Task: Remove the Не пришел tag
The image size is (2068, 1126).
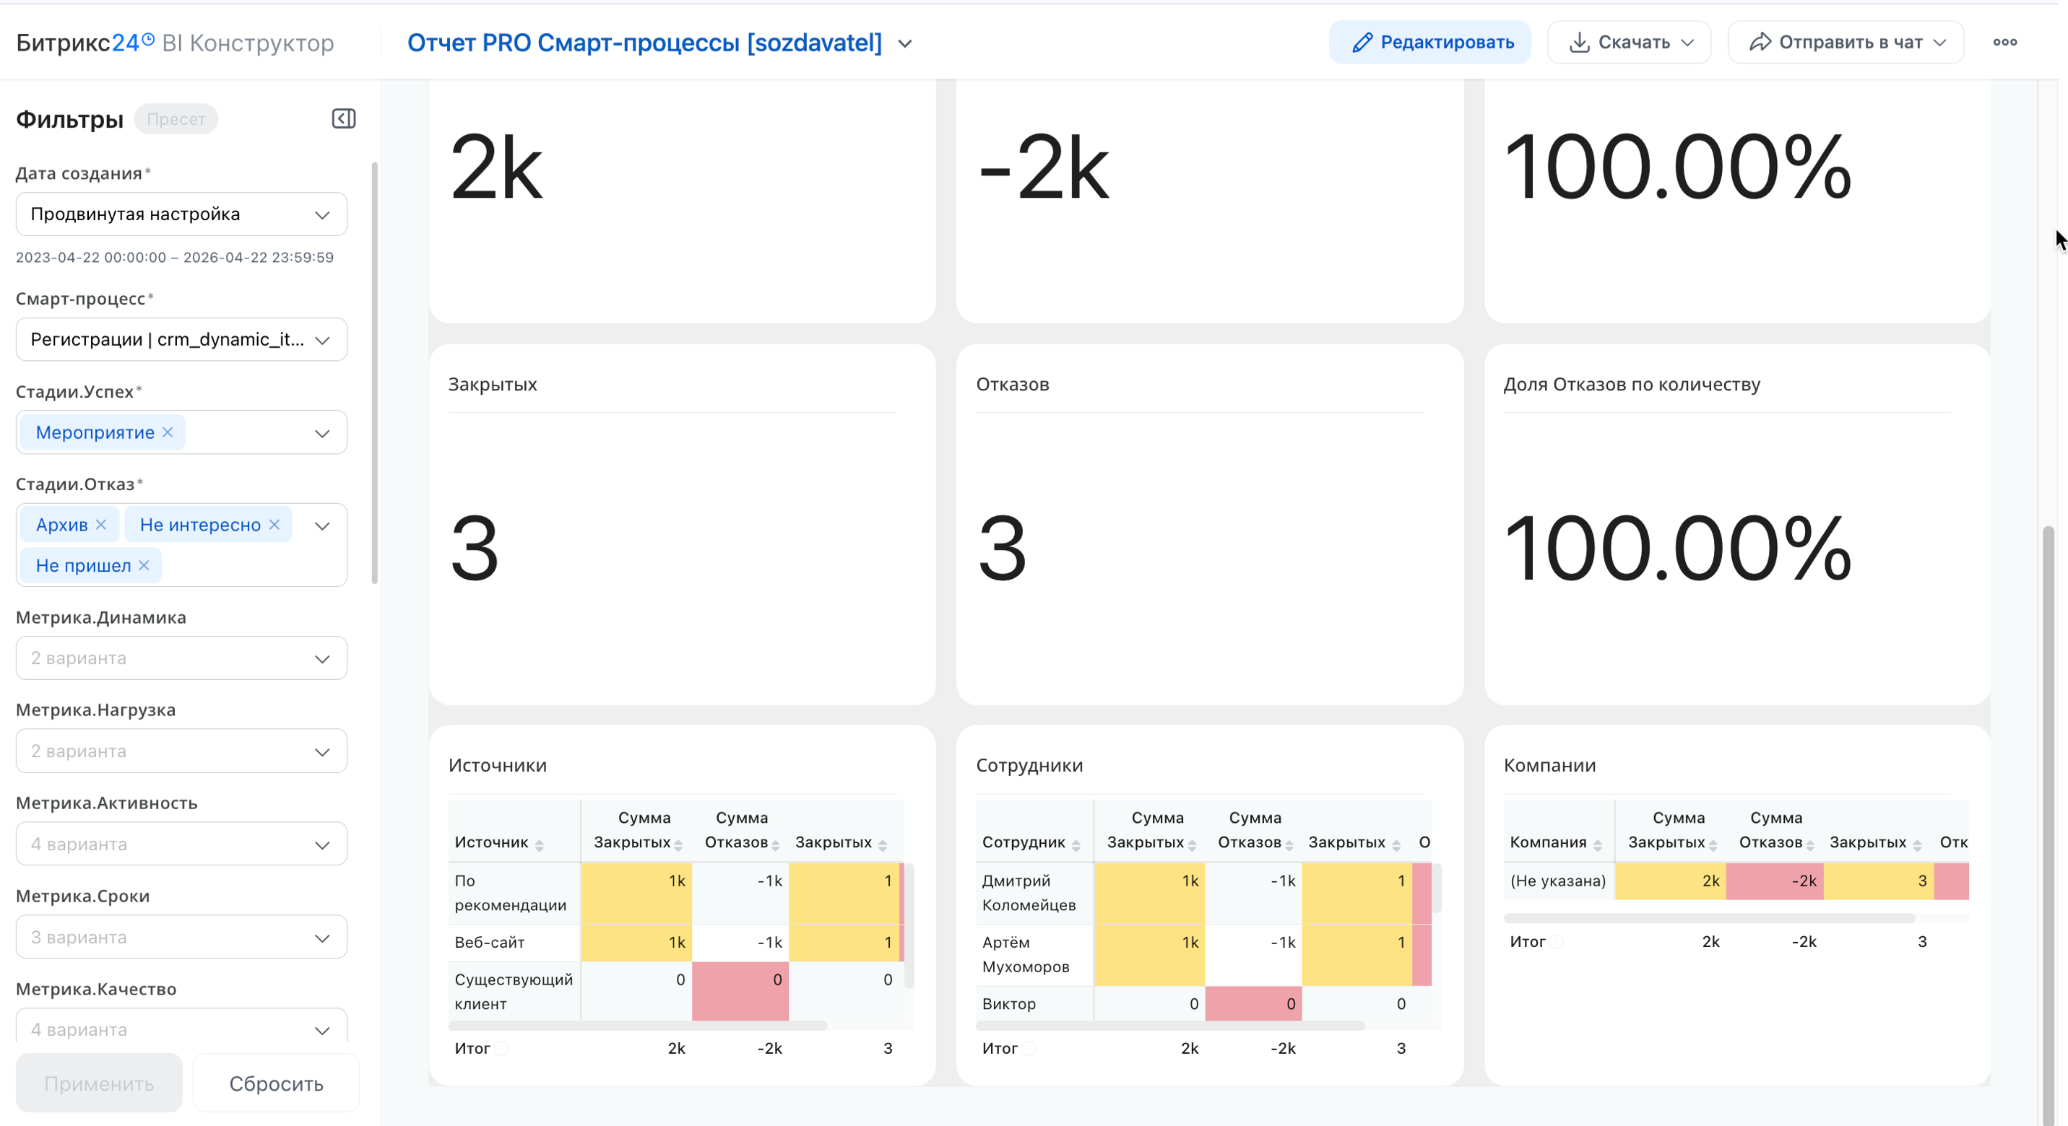Action: click(144, 565)
